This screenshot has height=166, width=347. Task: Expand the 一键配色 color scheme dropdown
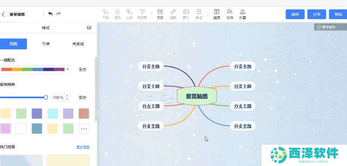(68, 69)
